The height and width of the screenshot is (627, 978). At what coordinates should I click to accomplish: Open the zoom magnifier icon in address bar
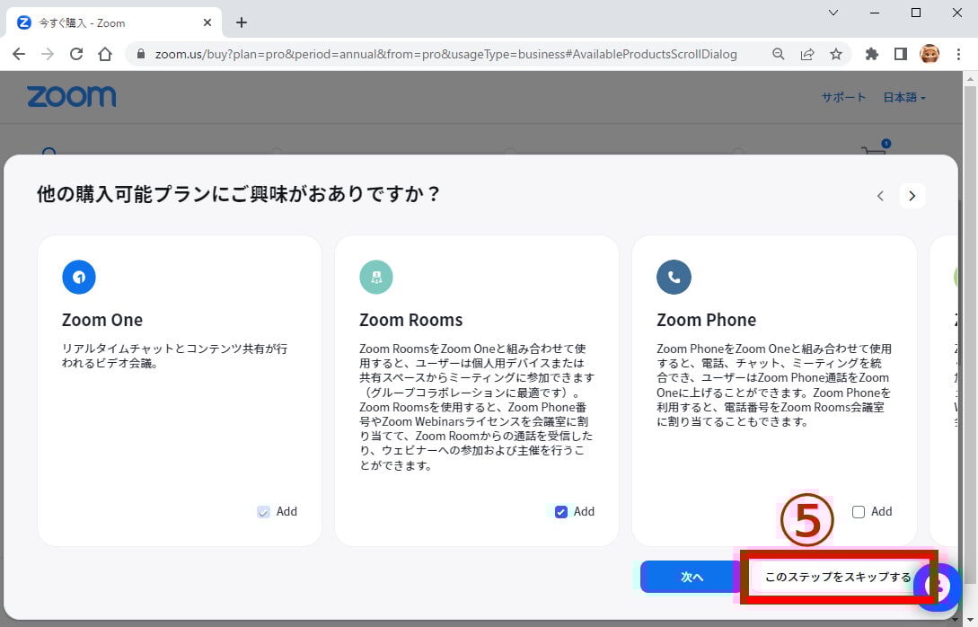[x=778, y=54]
